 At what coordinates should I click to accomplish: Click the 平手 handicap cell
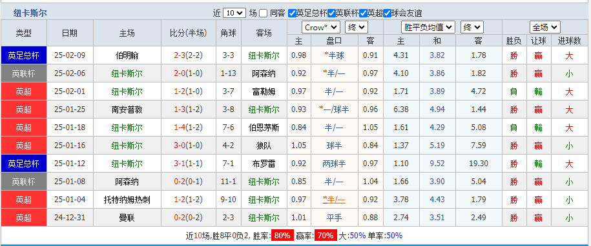coord(334,218)
